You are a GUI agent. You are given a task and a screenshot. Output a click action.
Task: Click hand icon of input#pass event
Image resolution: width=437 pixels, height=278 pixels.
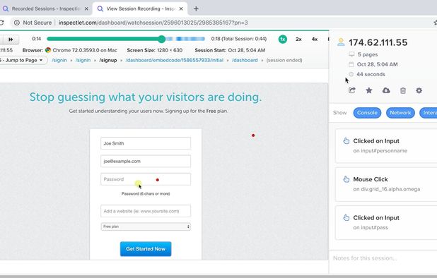click(x=346, y=218)
